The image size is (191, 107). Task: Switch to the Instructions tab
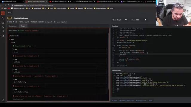pyautogui.click(x=13, y=26)
